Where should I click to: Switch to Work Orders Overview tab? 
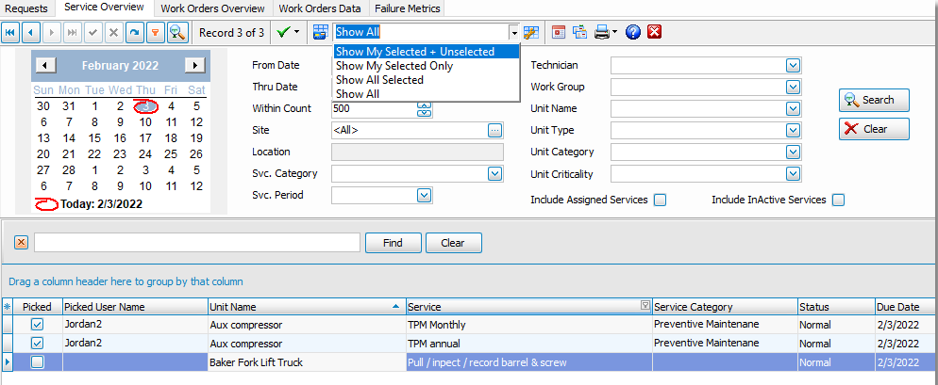(213, 8)
